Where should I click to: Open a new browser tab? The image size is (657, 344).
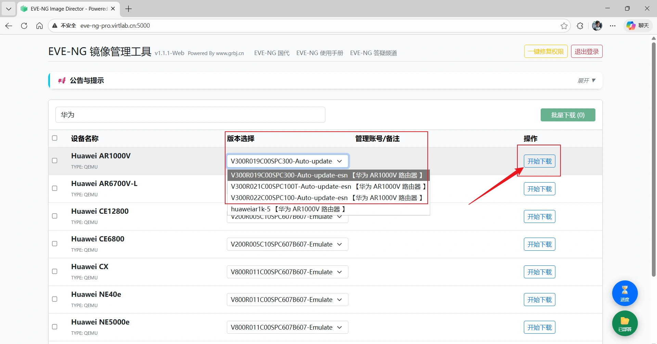pyautogui.click(x=129, y=9)
